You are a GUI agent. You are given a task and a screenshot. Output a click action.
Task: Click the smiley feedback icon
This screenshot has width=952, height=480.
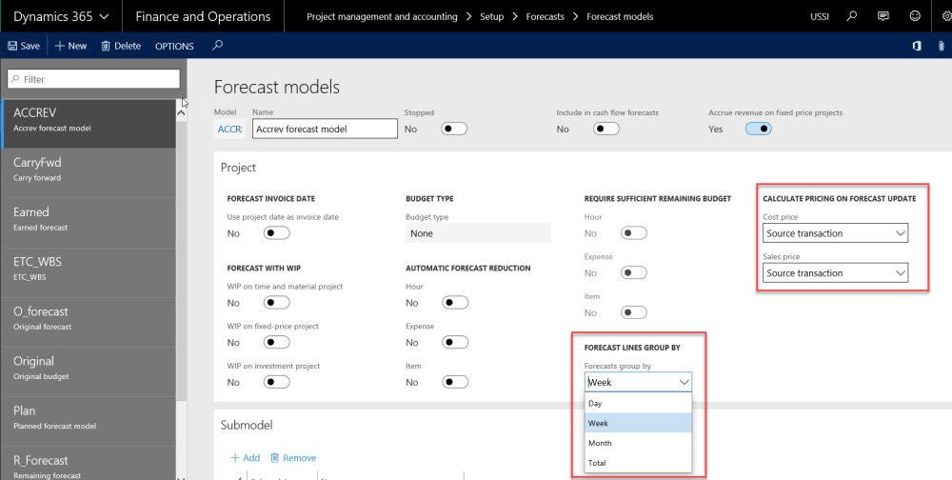click(x=915, y=16)
